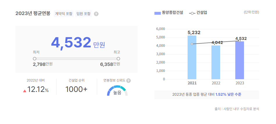The image size is (276, 124).
Task: Click the 2023년 평균연봉 heading
Action: pyautogui.click(x=33, y=14)
